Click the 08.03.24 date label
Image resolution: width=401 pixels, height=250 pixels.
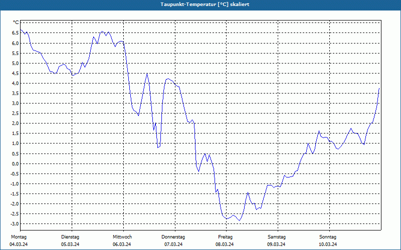[x=225, y=244]
